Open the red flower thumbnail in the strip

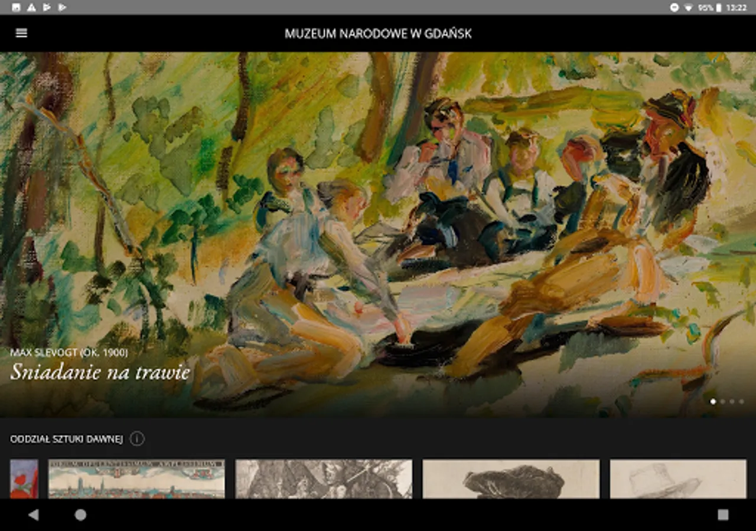[x=24, y=479]
